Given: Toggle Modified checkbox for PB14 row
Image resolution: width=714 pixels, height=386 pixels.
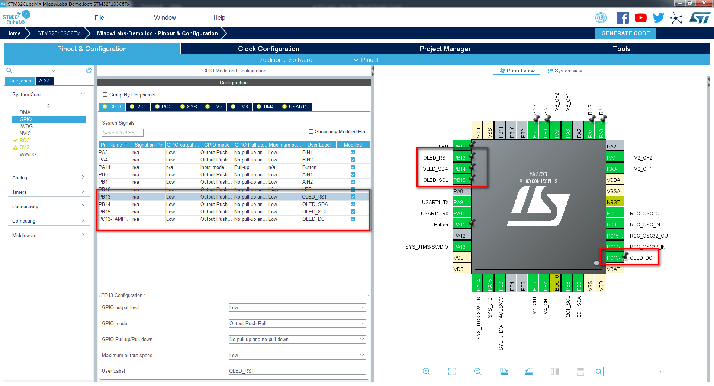Looking at the screenshot, I should (x=353, y=204).
